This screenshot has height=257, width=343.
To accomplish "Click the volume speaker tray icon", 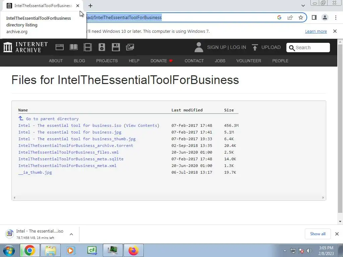I will click(x=309, y=251).
